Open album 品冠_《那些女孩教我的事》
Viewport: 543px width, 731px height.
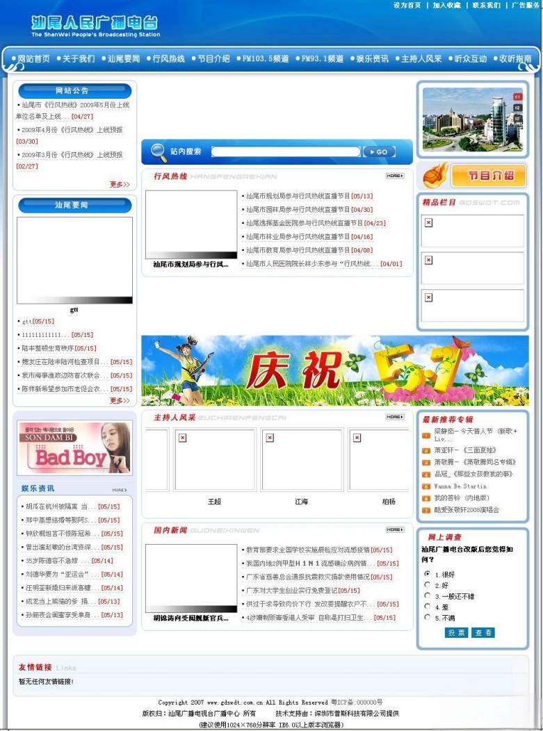click(x=473, y=474)
